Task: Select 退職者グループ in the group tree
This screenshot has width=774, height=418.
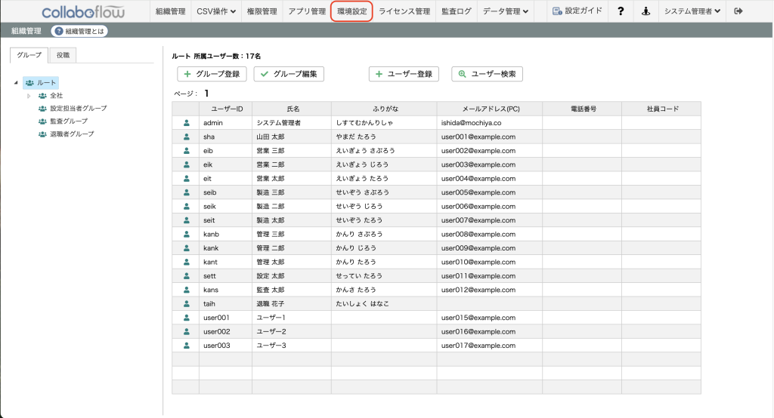Action: point(72,134)
